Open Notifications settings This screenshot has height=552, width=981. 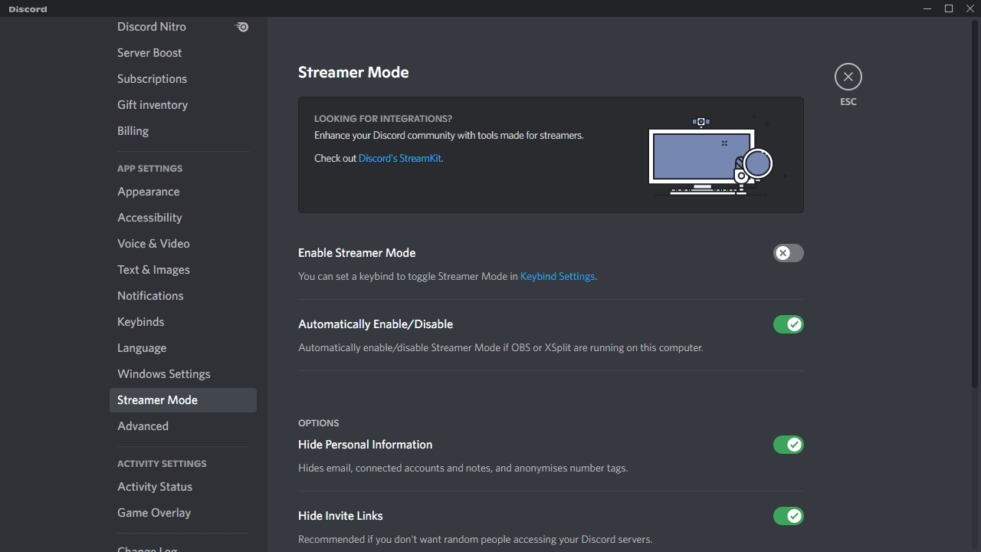pos(182,296)
